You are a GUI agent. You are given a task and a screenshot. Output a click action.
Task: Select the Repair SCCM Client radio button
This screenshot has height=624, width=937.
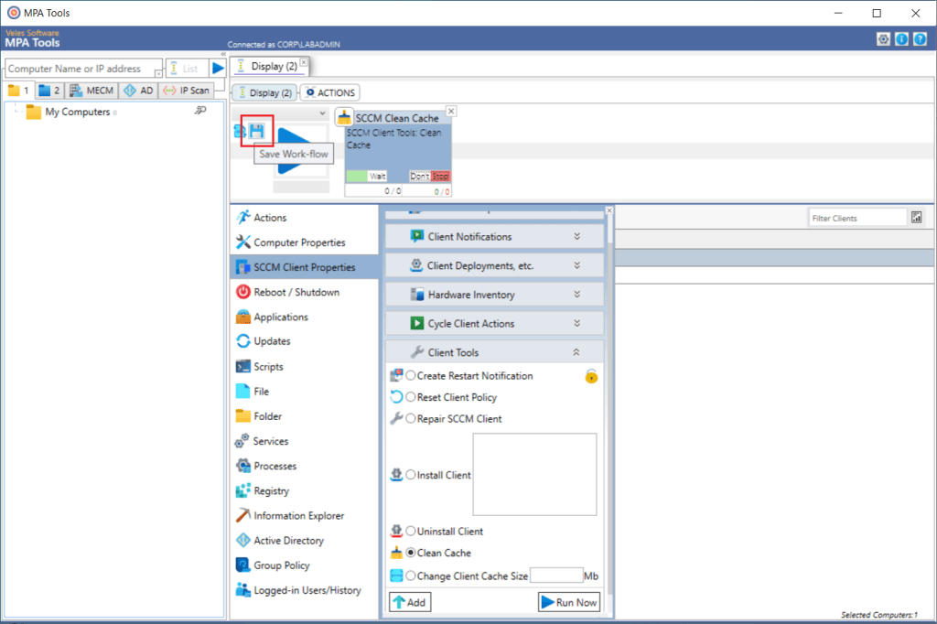tap(411, 418)
